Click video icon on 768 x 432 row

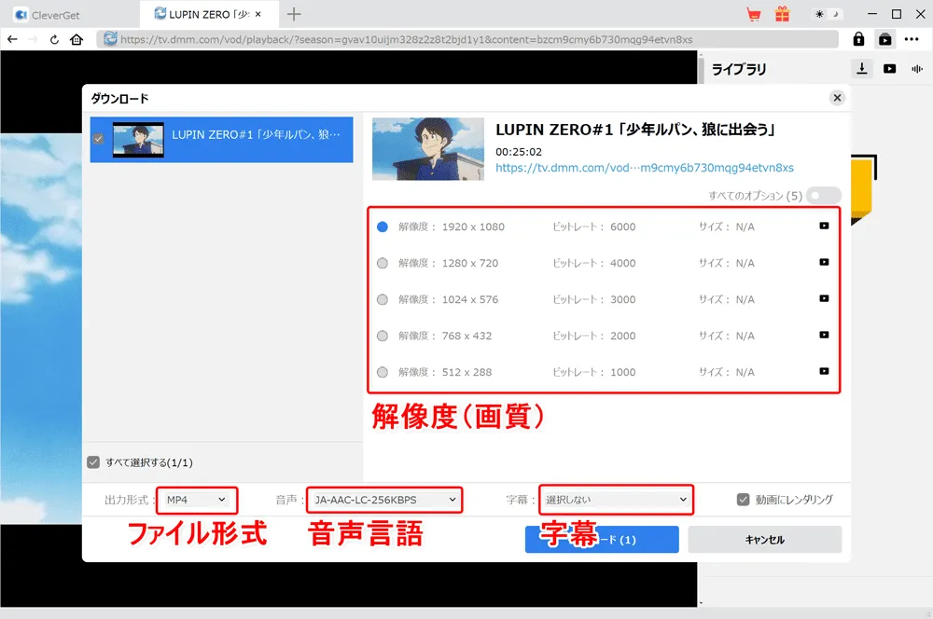pos(824,335)
